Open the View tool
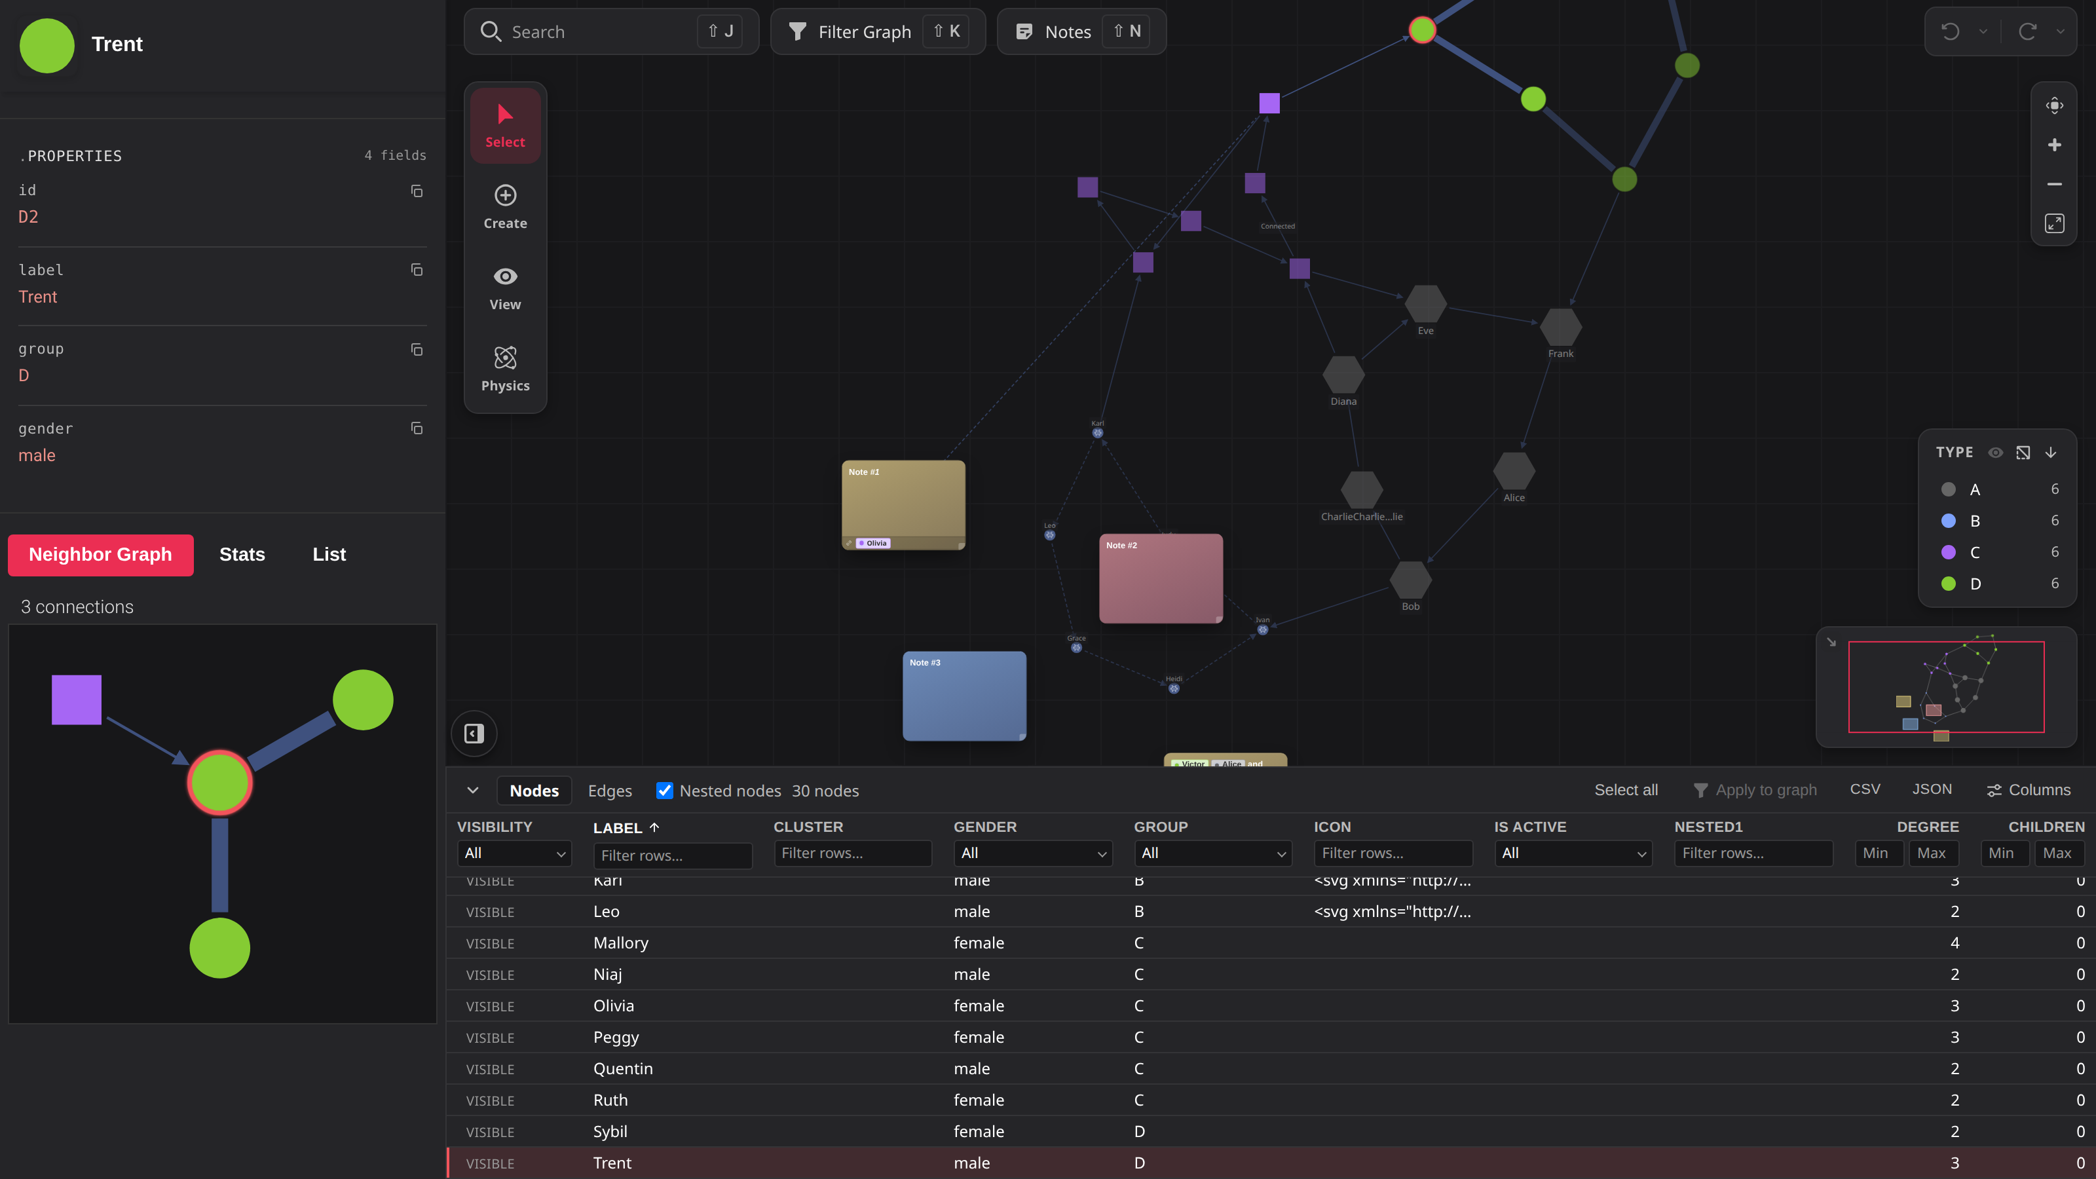The image size is (2096, 1179). (504, 288)
